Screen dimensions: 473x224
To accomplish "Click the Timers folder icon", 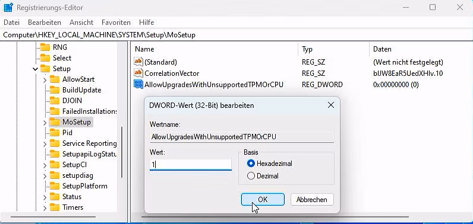I will pos(55,207).
